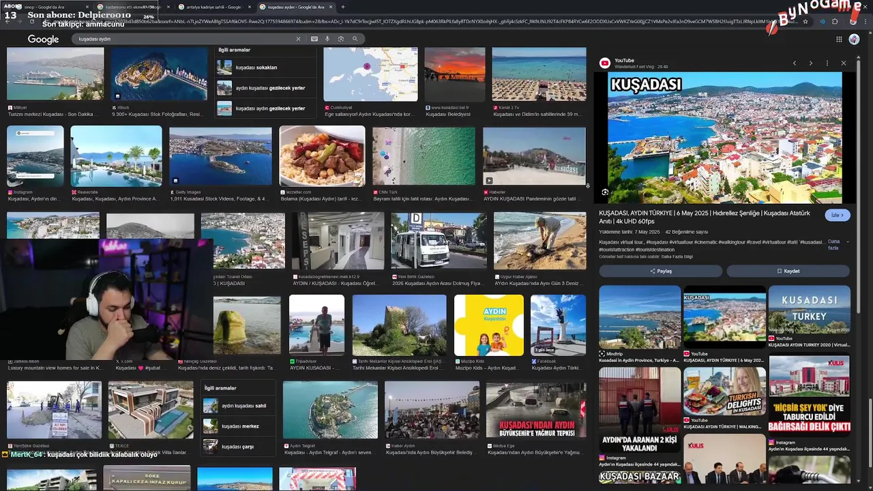
Task: Search preview image with Lens icon
Action: [x=605, y=192]
